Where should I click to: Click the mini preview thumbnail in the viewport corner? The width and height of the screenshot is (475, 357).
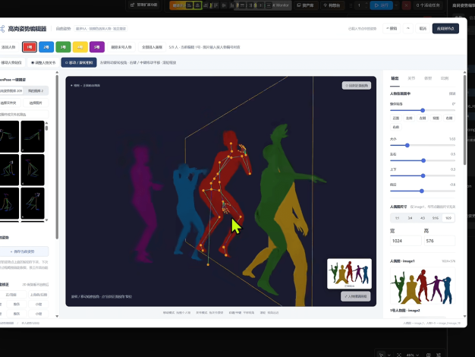[349, 273]
